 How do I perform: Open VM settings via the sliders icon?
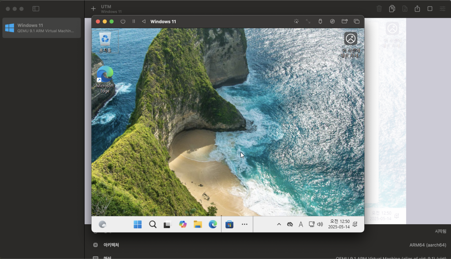click(x=442, y=9)
